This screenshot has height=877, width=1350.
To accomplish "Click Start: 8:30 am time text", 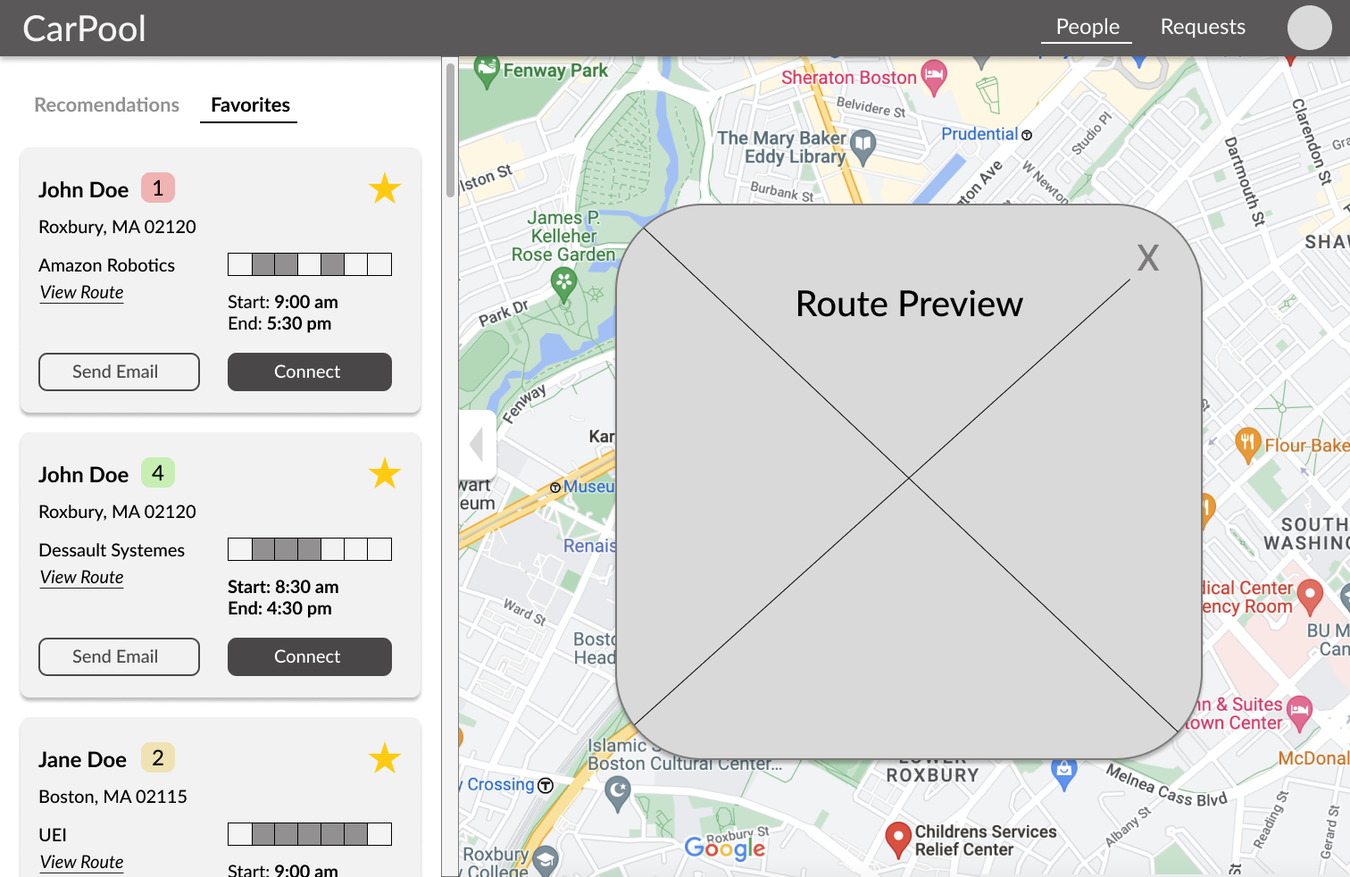I will (283, 587).
